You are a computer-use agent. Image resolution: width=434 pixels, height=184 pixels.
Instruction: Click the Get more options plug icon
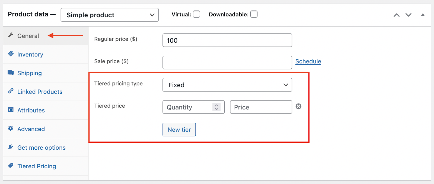11,147
